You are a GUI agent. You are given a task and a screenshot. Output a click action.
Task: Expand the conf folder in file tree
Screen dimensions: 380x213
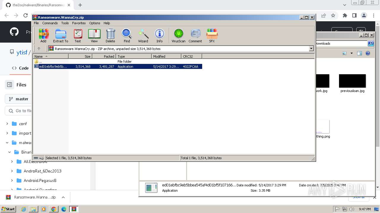point(7,124)
